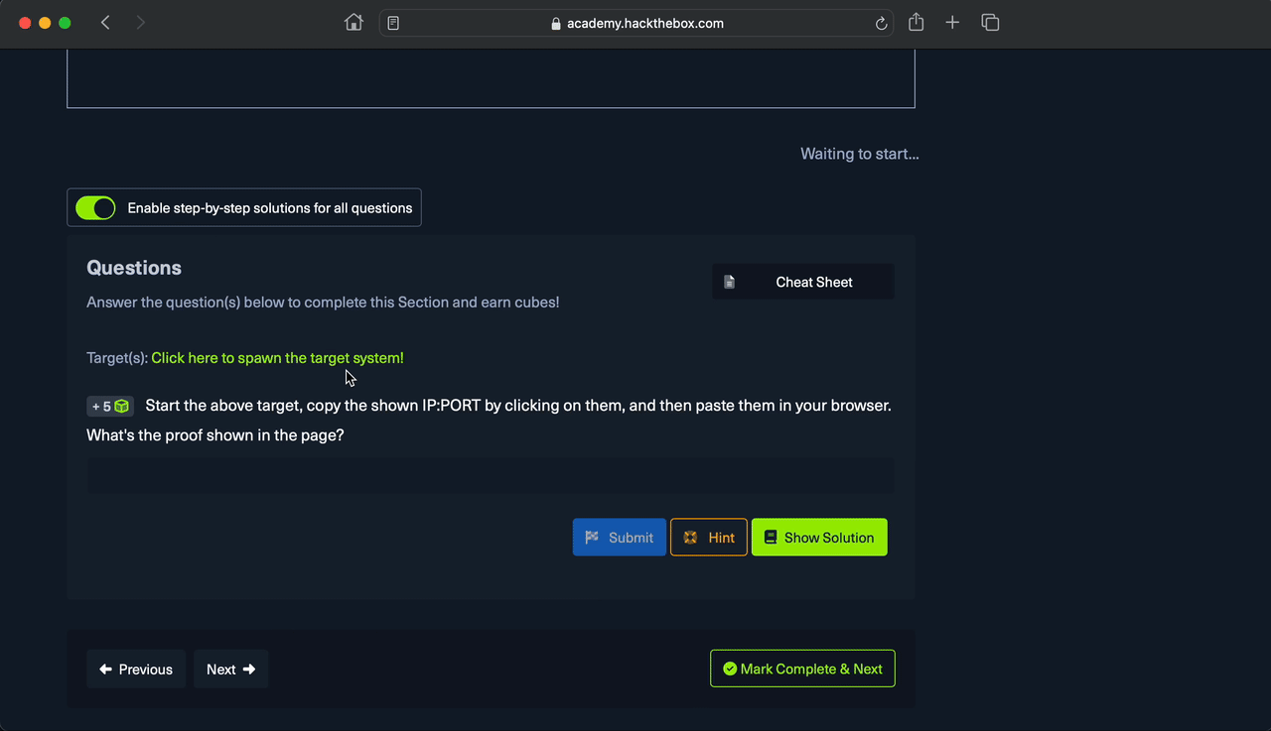The width and height of the screenshot is (1271, 731).
Task: Submit the answer
Action: pos(619,538)
